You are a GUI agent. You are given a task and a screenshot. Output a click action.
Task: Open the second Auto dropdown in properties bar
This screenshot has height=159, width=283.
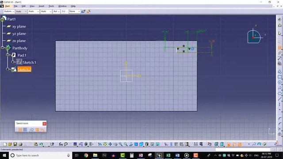21,11
